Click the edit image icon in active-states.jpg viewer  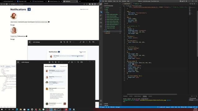pos(61,42)
